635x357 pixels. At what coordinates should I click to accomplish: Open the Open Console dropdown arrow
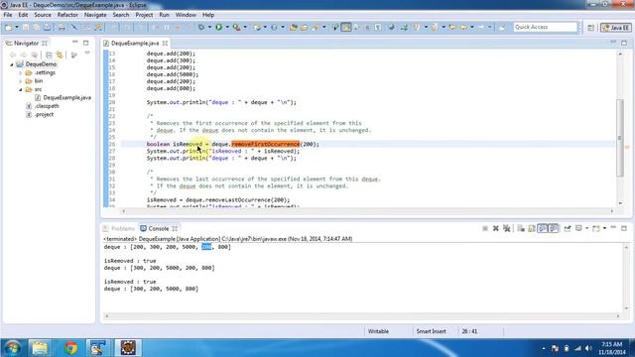click(x=604, y=229)
